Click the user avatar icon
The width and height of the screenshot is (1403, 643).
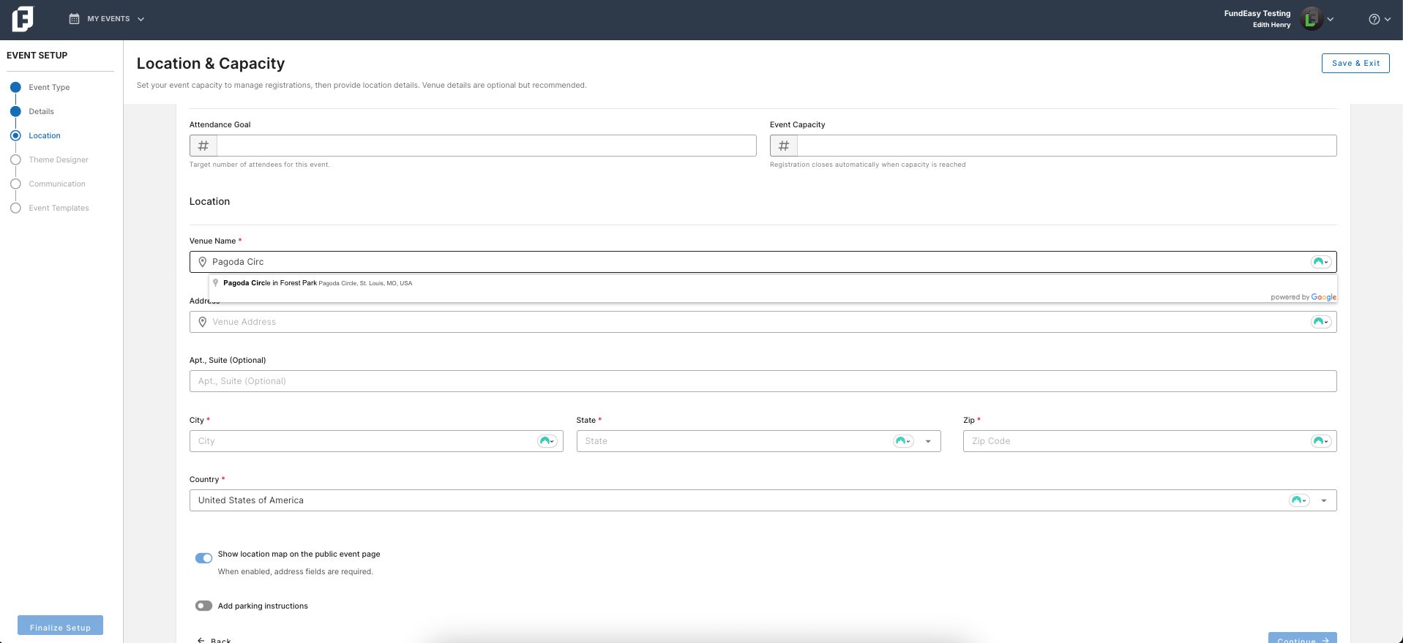(x=1312, y=19)
